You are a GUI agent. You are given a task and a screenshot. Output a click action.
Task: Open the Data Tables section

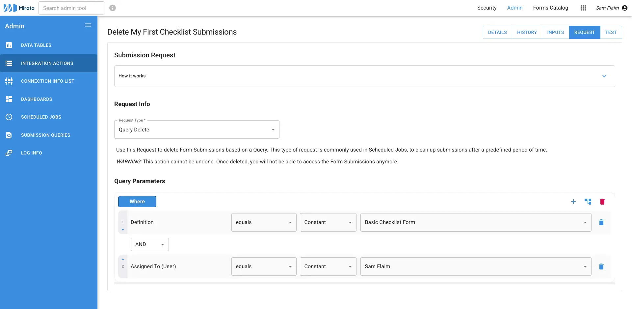pyautogui.click(x=36, y=45)
